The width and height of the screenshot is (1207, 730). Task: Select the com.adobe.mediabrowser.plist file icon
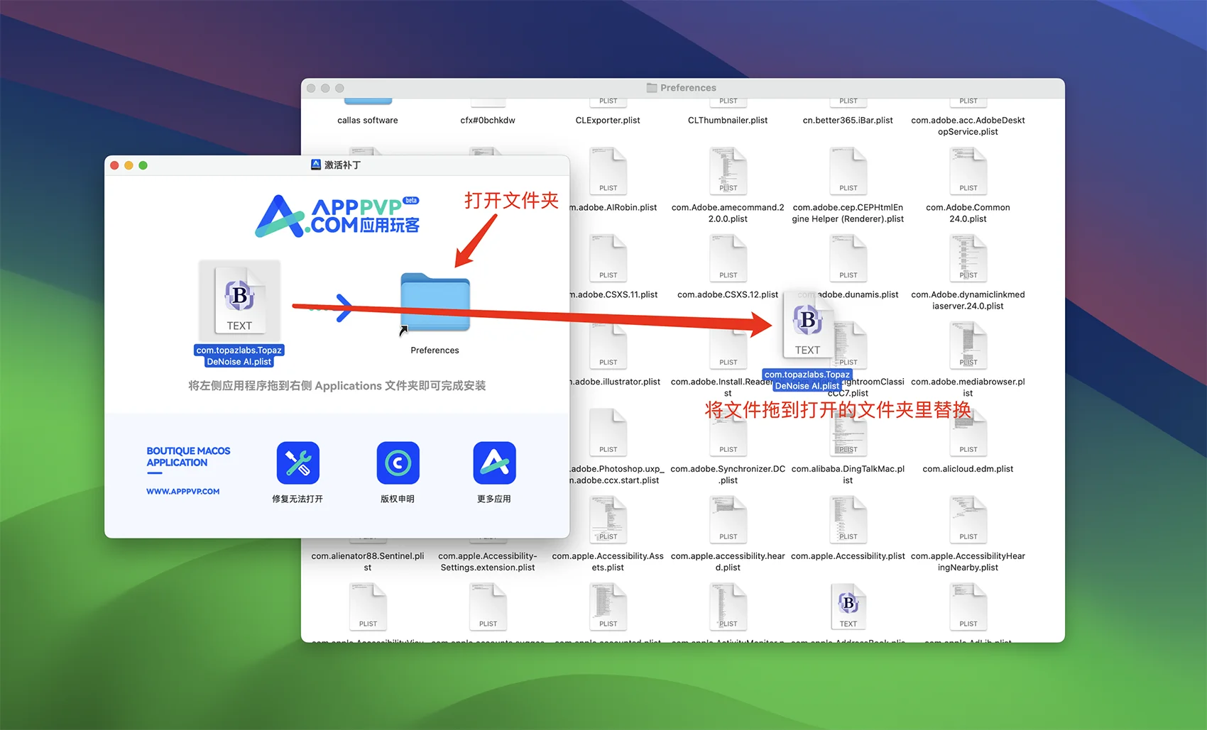(x=968, y=345)
